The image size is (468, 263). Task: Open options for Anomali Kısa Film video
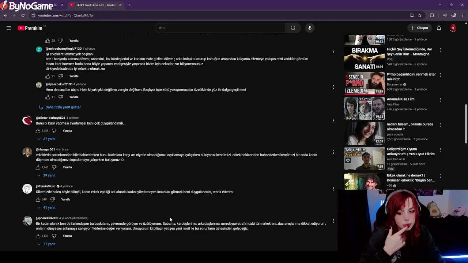tap(440, 100)
